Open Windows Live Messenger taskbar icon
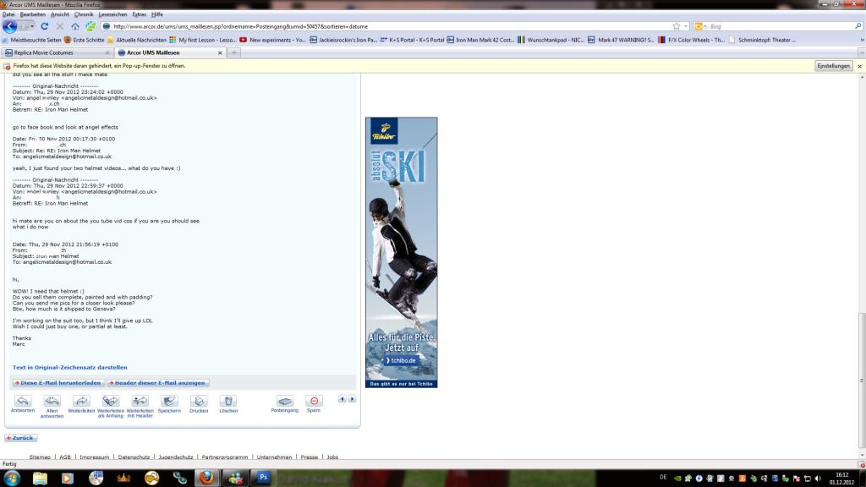The width and height of the screenshot is (866, 487). (235, 478)
